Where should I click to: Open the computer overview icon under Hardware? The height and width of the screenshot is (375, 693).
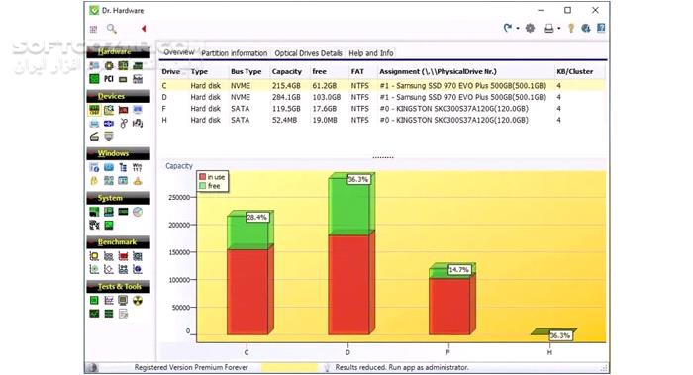(94, 66)
